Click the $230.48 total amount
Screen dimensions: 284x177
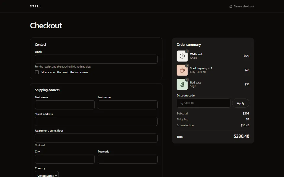tap(241, 136)
